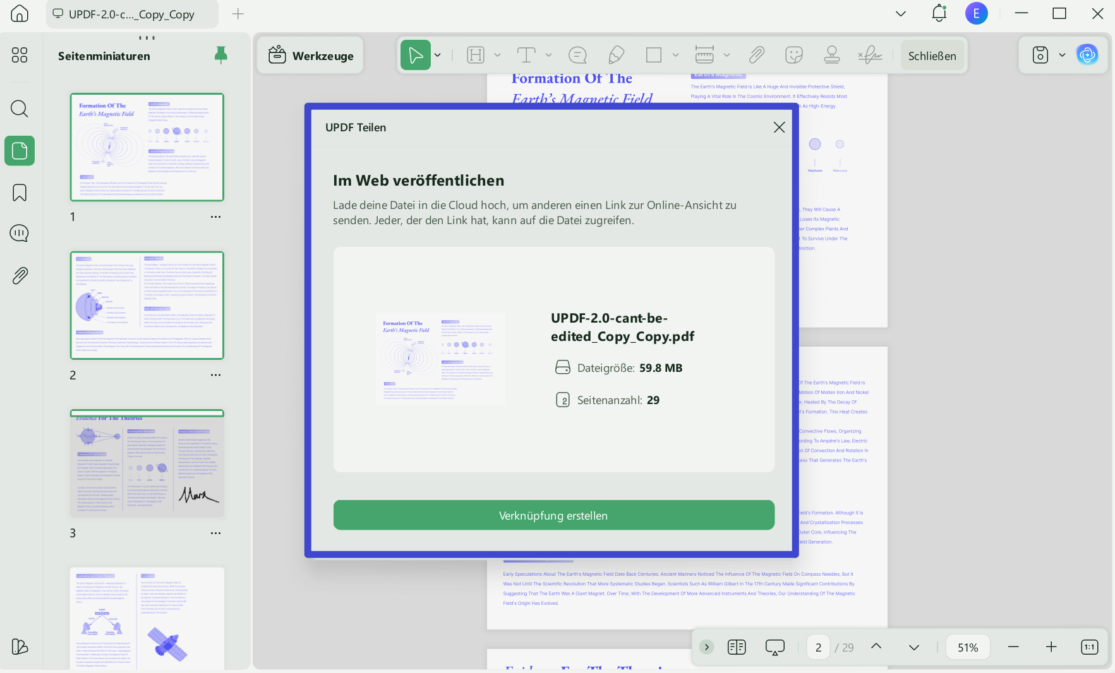The image size is (1115, 673).
Task: Expand the measurement tool dropdown
Action: click(x=727, y=56)
